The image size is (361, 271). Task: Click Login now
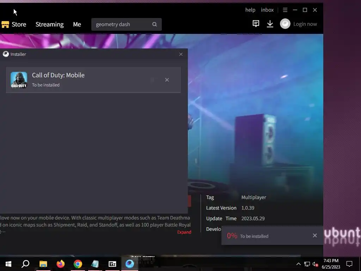305,24
